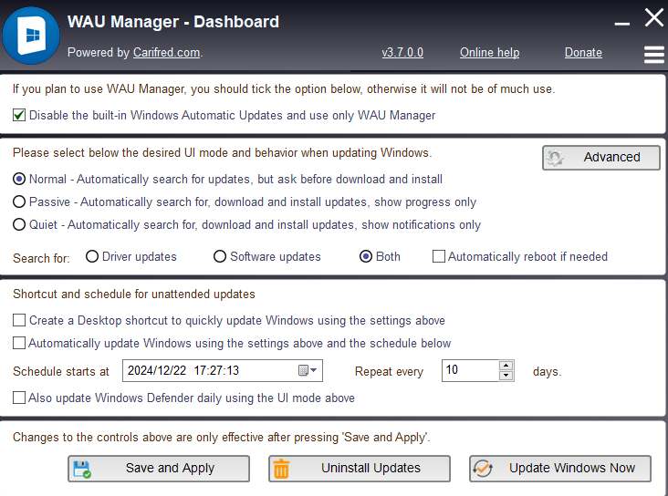668x496 pixels.
Task: Click the refresh icon on Update Windows Now
Action: coord(483,469)
